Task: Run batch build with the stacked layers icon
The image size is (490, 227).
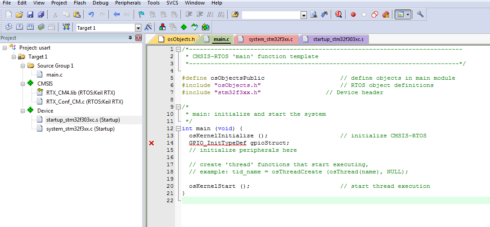Action: coord(41,27)
